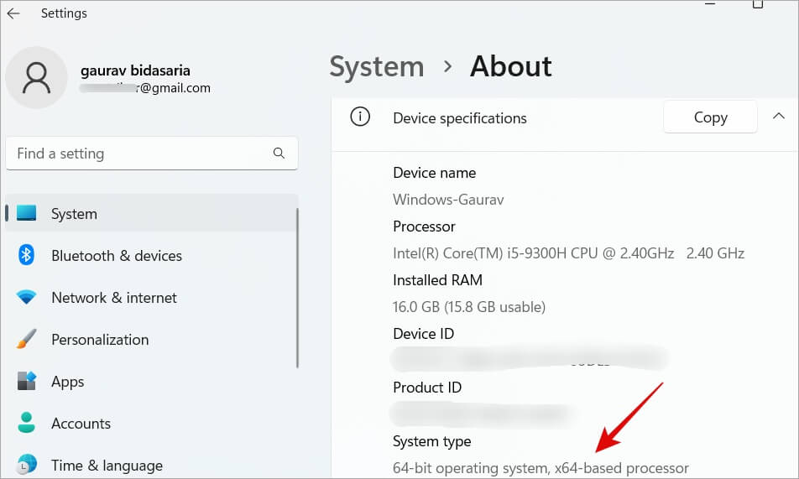This screenshot has width=799, height=479.
Task: Click the System type label
Action: (x=431, y=441)
